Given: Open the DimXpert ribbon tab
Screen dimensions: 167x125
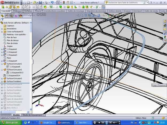Looking at the screenshot, I should (138, 11).
